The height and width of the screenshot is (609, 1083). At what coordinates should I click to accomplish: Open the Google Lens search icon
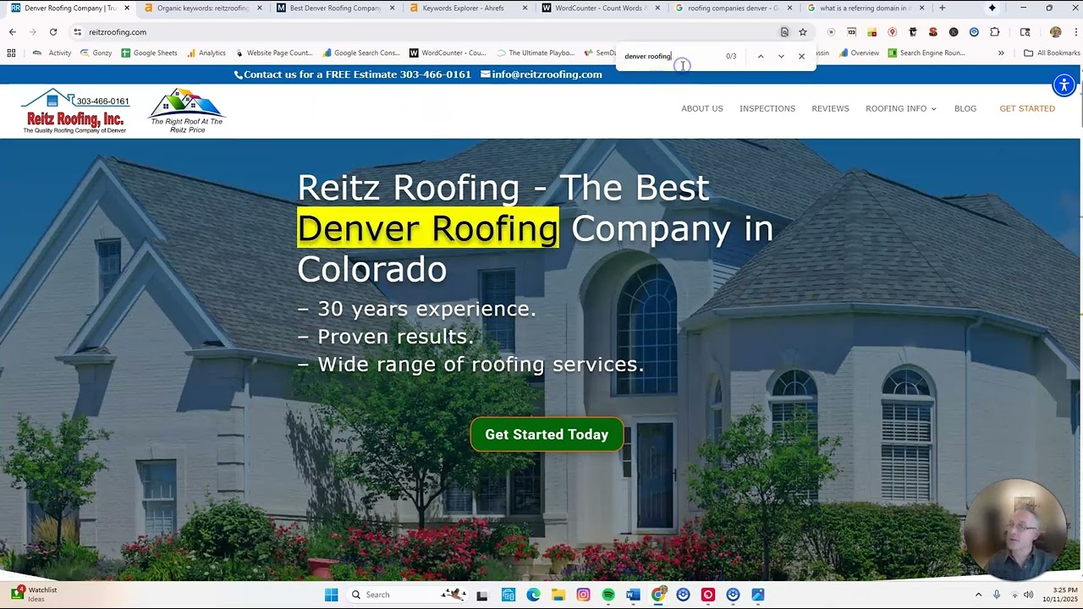pos(784,32)
